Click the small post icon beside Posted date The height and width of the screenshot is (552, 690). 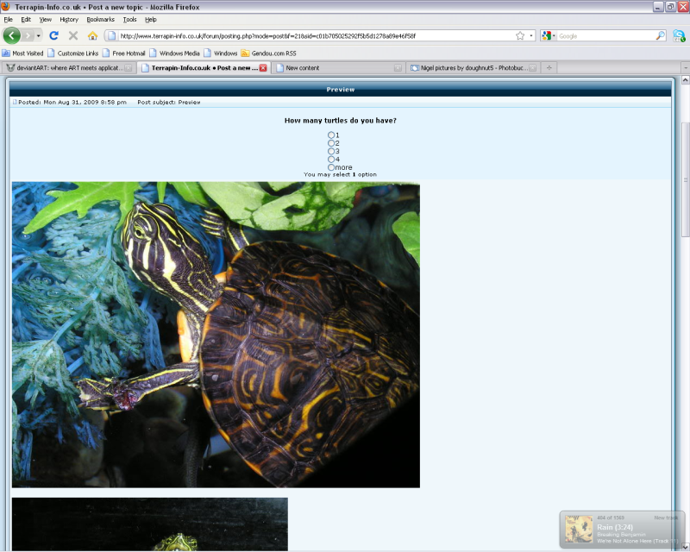[x=15, y=102]
